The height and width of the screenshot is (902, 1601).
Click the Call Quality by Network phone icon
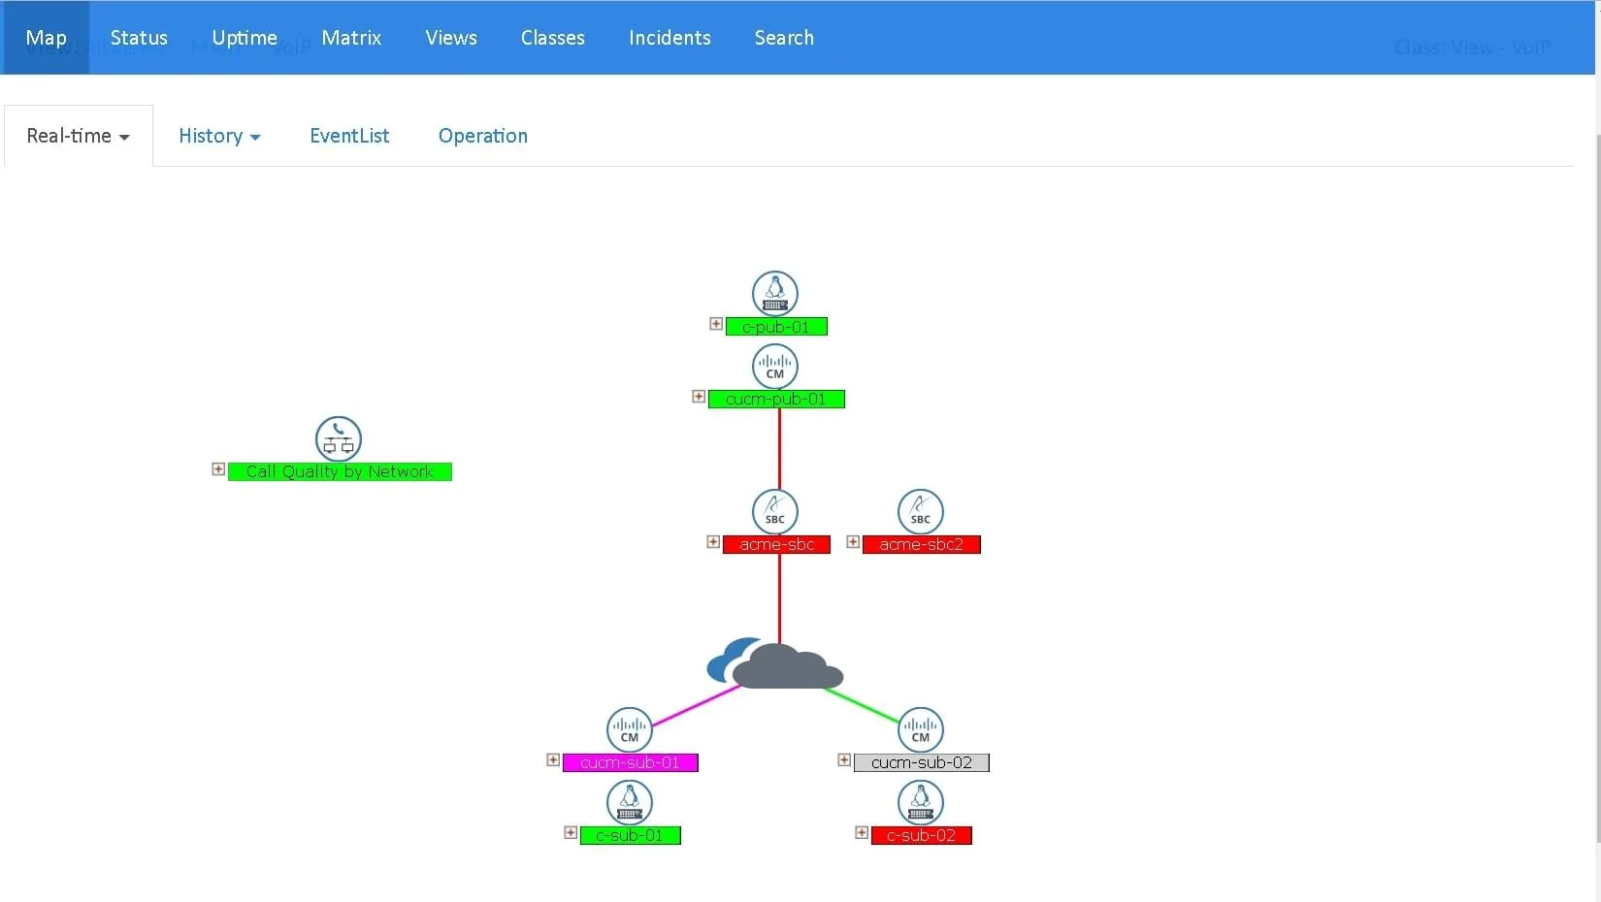tap(337, 438)
